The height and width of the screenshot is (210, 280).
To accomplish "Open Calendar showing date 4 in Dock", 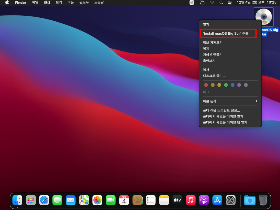I will click(124, 200).
